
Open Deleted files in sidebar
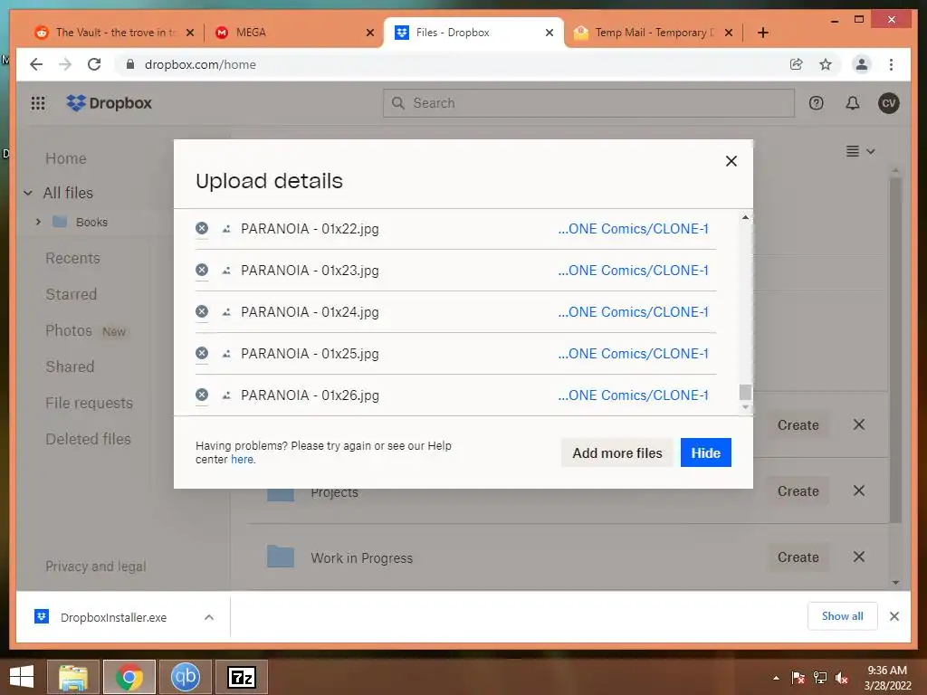[88, 439]
